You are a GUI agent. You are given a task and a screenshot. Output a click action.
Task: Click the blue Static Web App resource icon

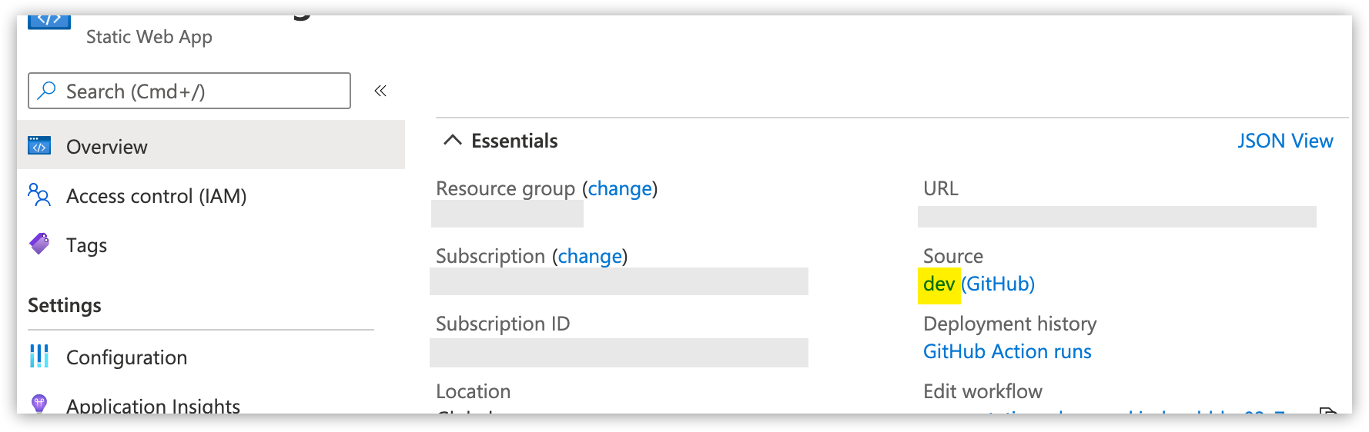49,22
